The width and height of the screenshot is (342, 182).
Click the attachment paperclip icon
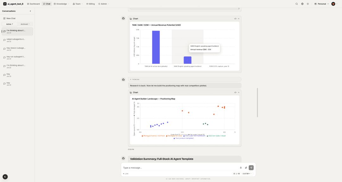[x=246, y=168]
